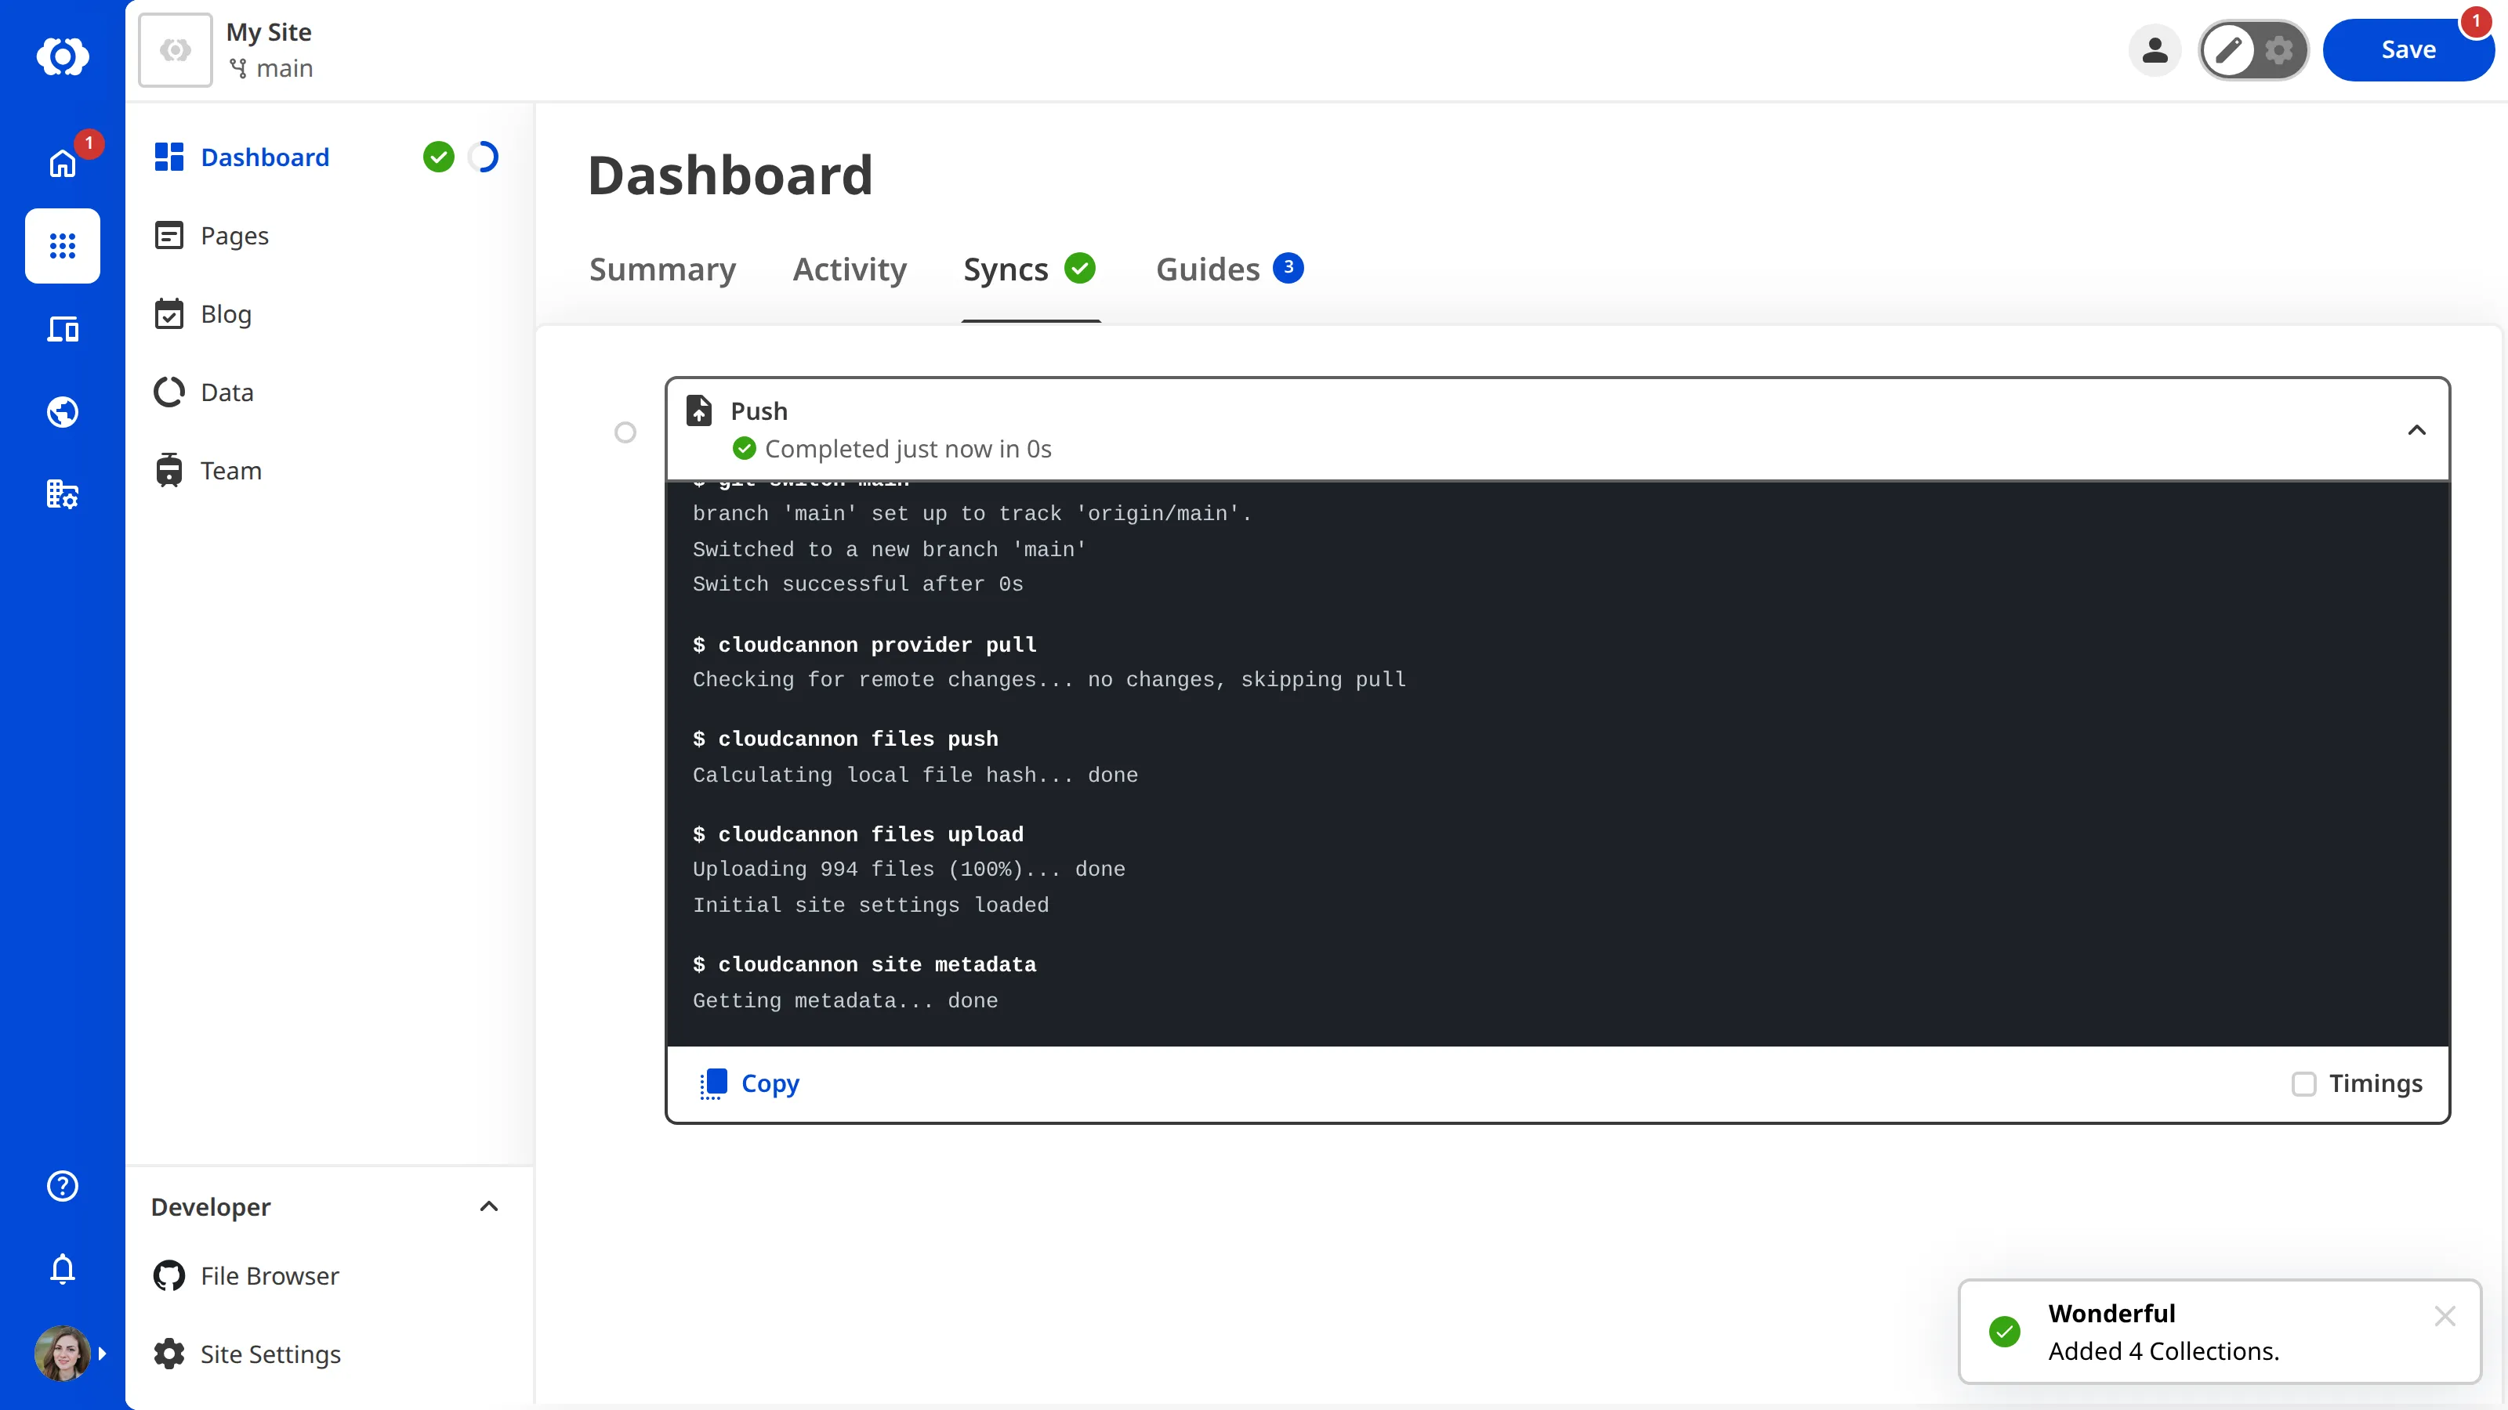Expand the avatar menu arrow
This screenshot has height=1410, width=2508.
[102, 1354]
